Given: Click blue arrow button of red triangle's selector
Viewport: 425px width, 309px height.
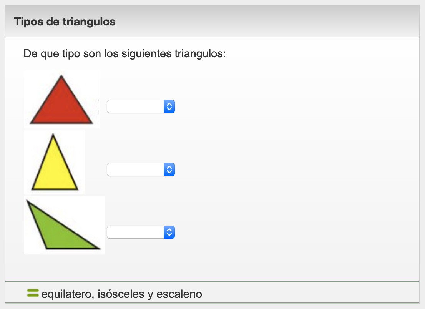Looking at the screenshot, I should pyautogui.click(x=169, y=106).
